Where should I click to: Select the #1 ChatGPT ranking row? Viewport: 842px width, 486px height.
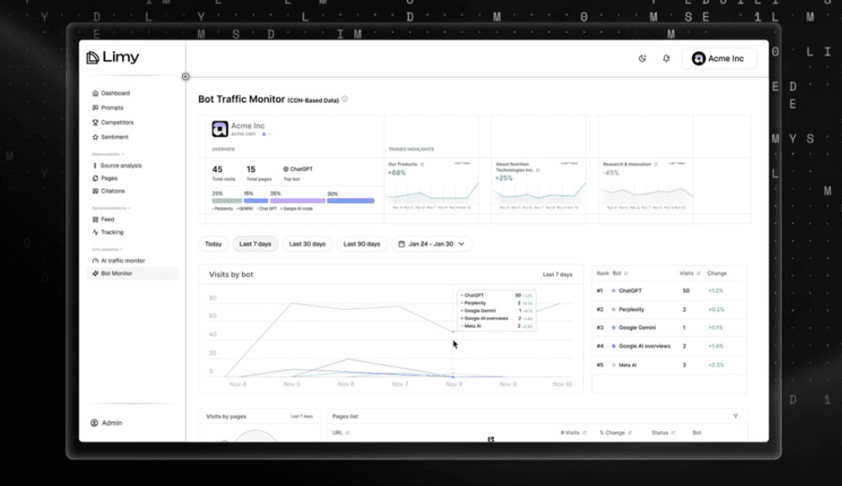point(669,291)
